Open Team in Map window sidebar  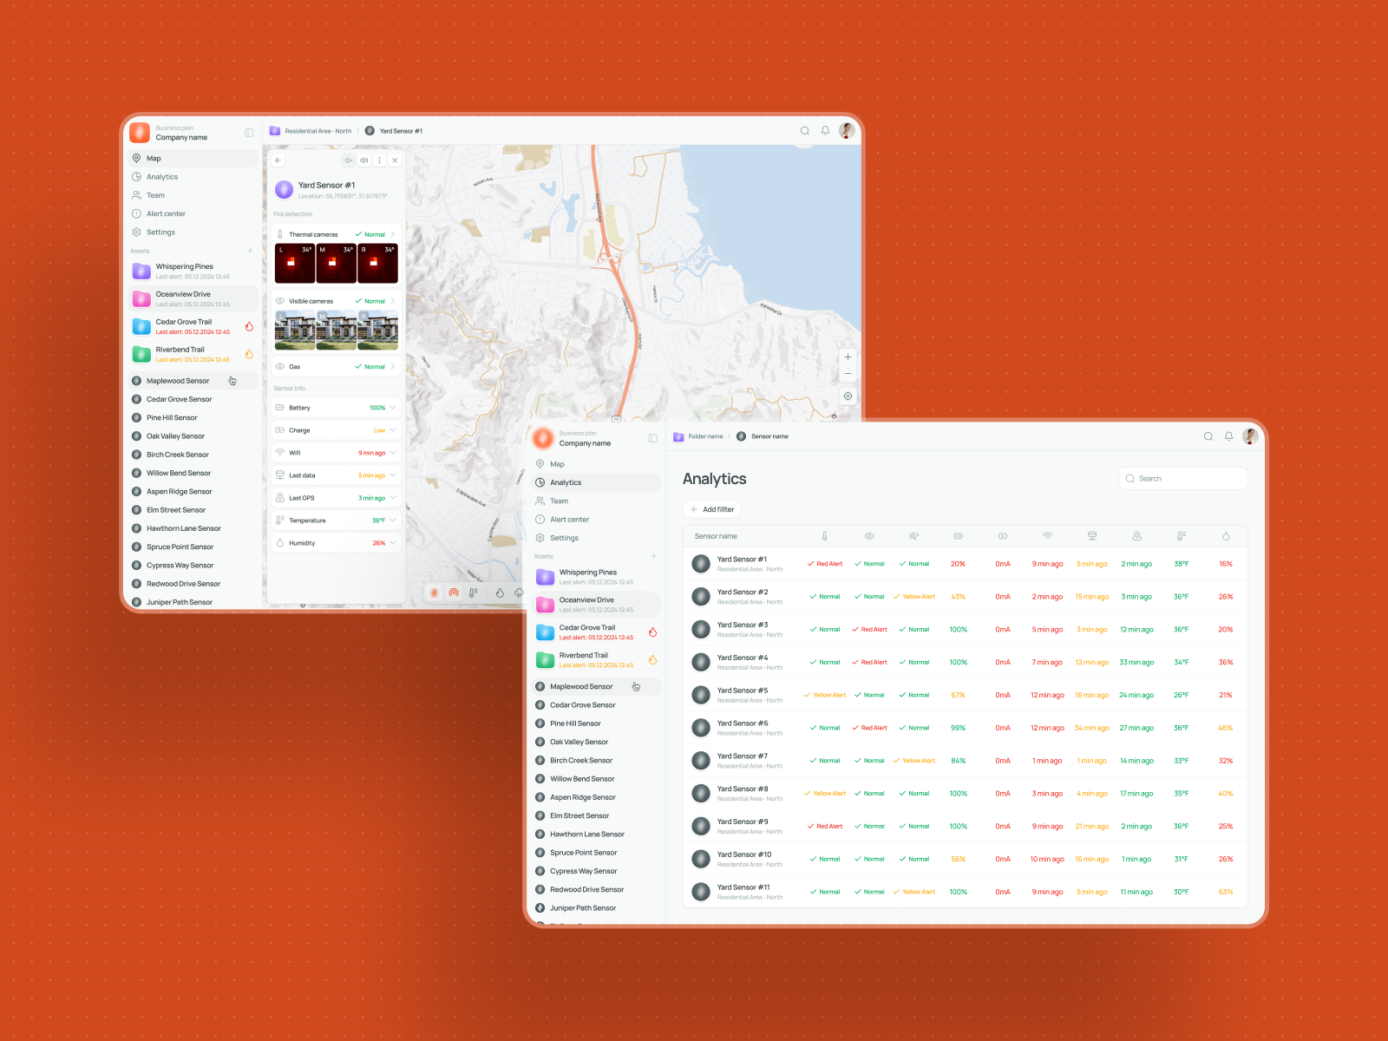[193, 195]
